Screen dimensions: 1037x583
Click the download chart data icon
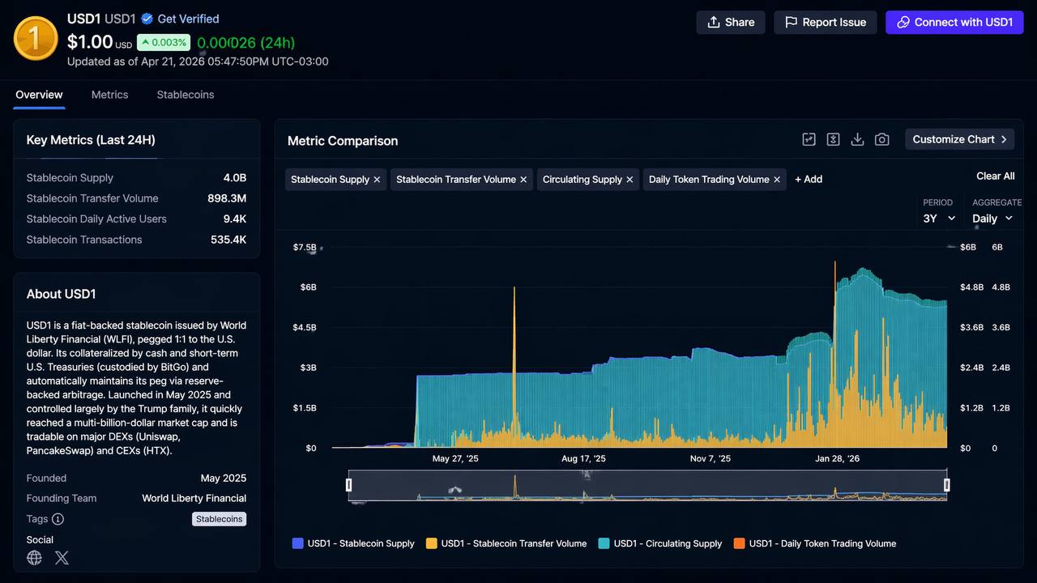(x=857, y=139)
